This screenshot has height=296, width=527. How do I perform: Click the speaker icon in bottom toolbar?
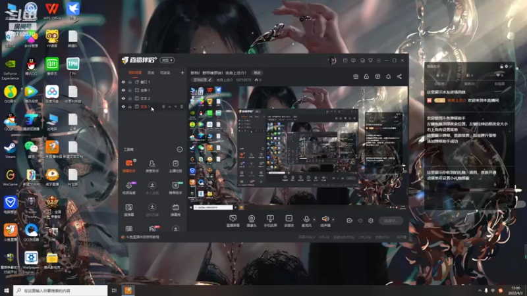click(325, 219)
